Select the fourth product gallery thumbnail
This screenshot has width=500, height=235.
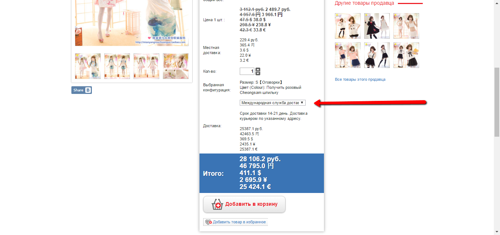tap(176, 66)
